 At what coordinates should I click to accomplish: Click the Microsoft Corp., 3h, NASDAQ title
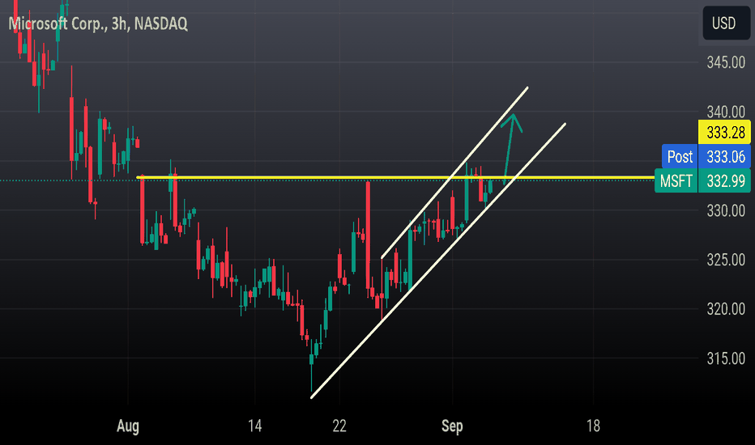point(98,23)
